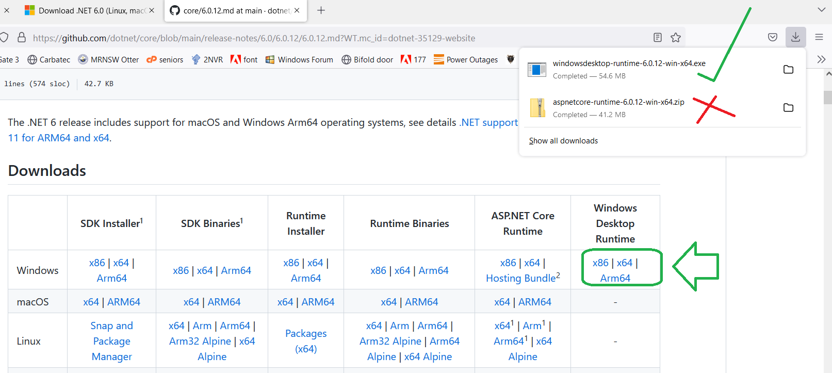Click the page vertical scrollbar thumb
832x373 pixels.
(x=827, y=97)
